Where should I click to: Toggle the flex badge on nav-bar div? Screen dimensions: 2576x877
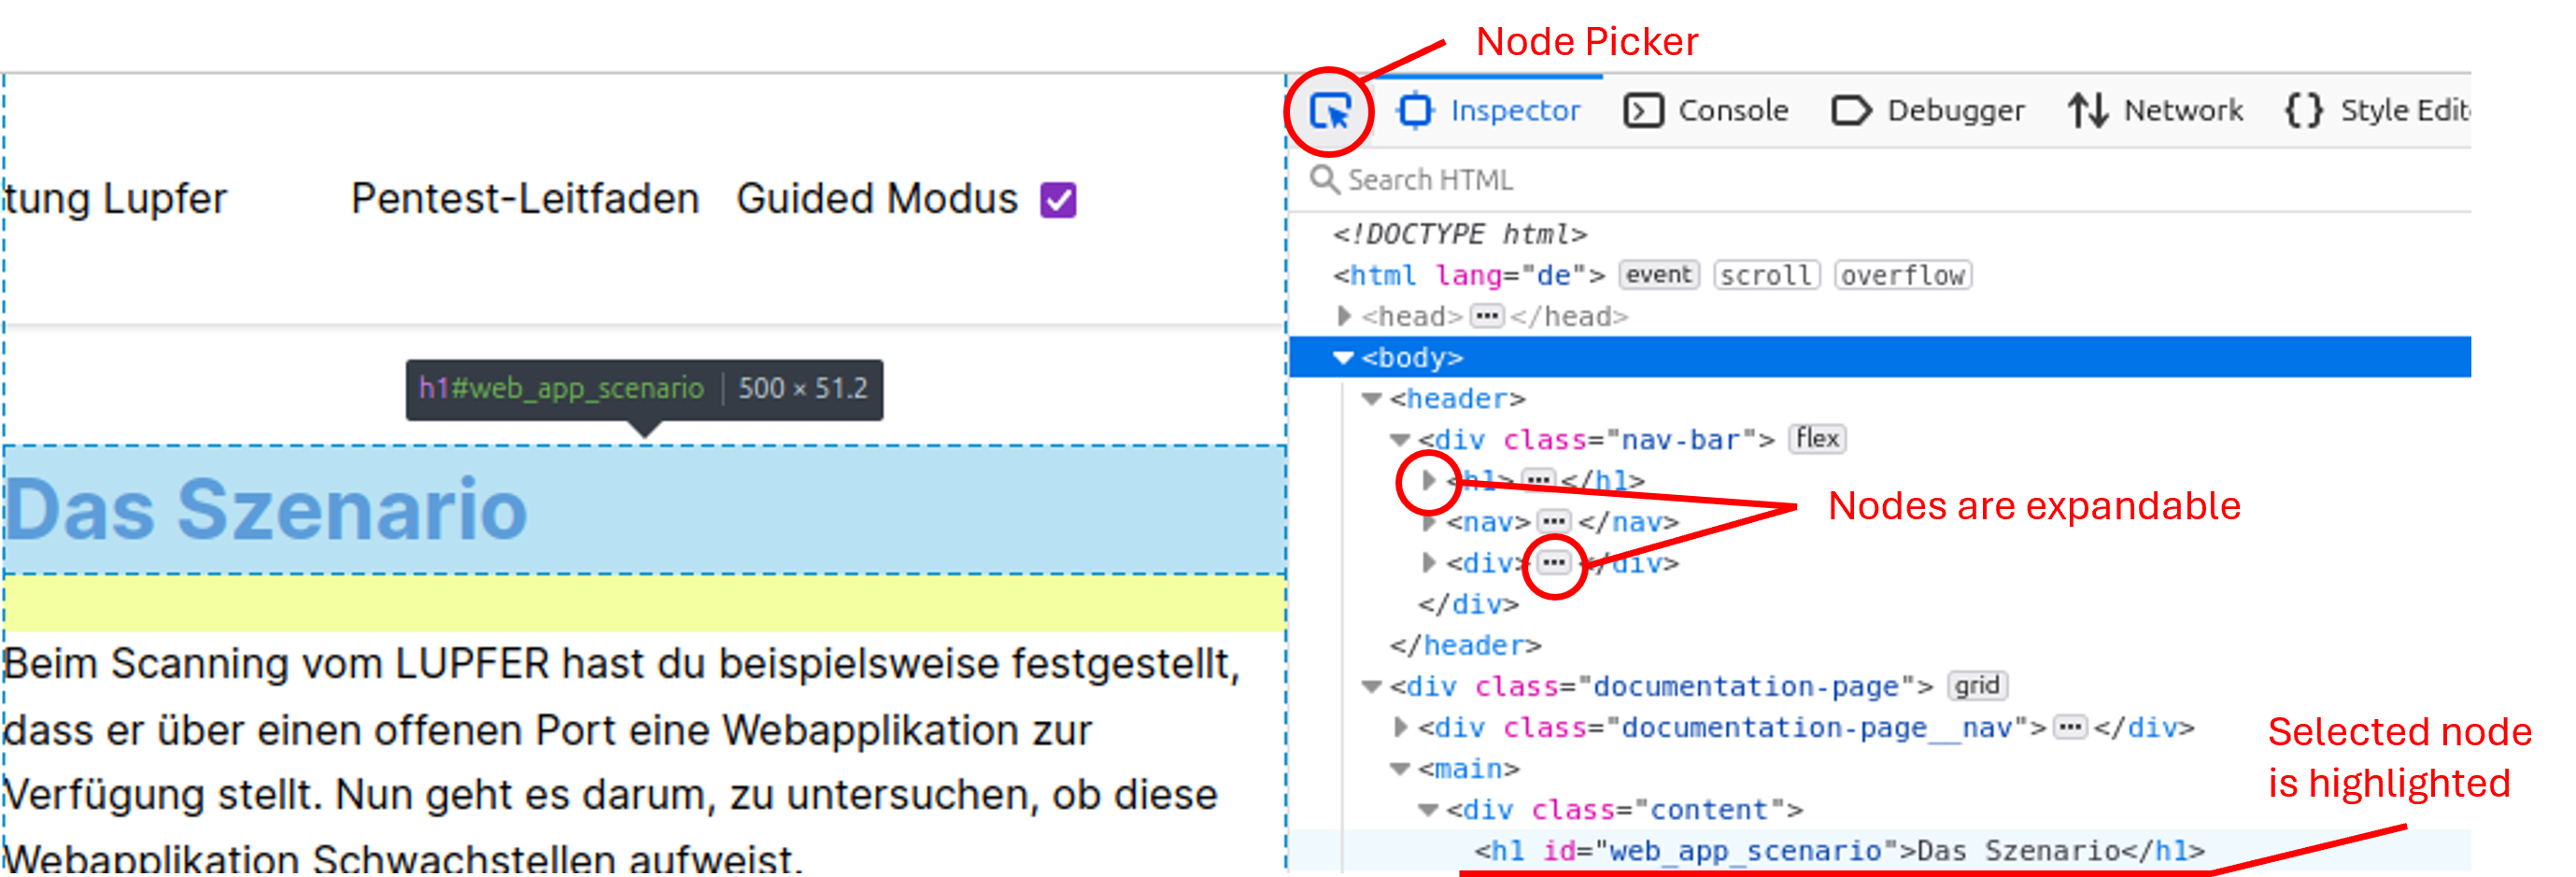click(x=1818, y=439)
